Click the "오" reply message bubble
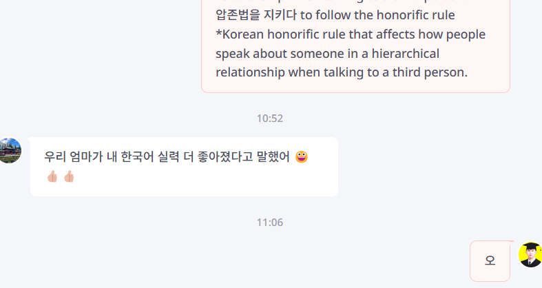 click(490, 260)
